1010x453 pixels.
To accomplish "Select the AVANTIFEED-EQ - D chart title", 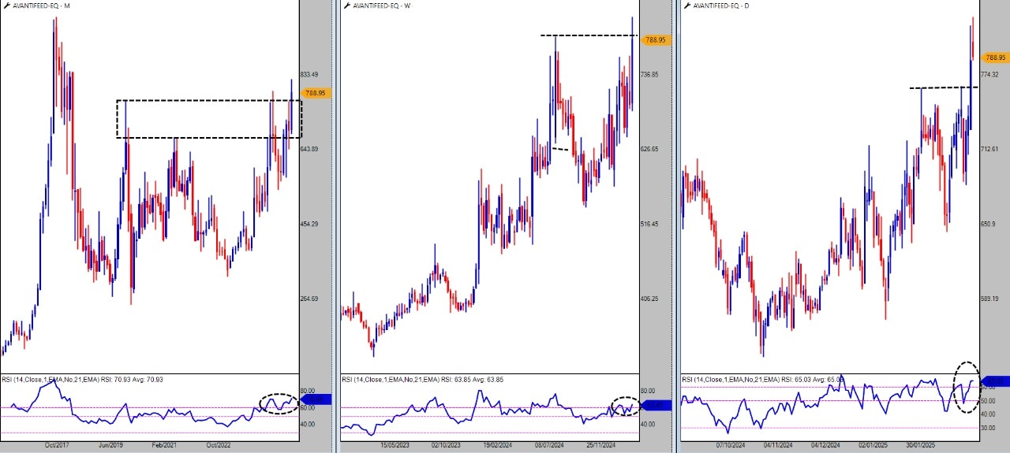I will pyautogui.click(x=721, y=6).
